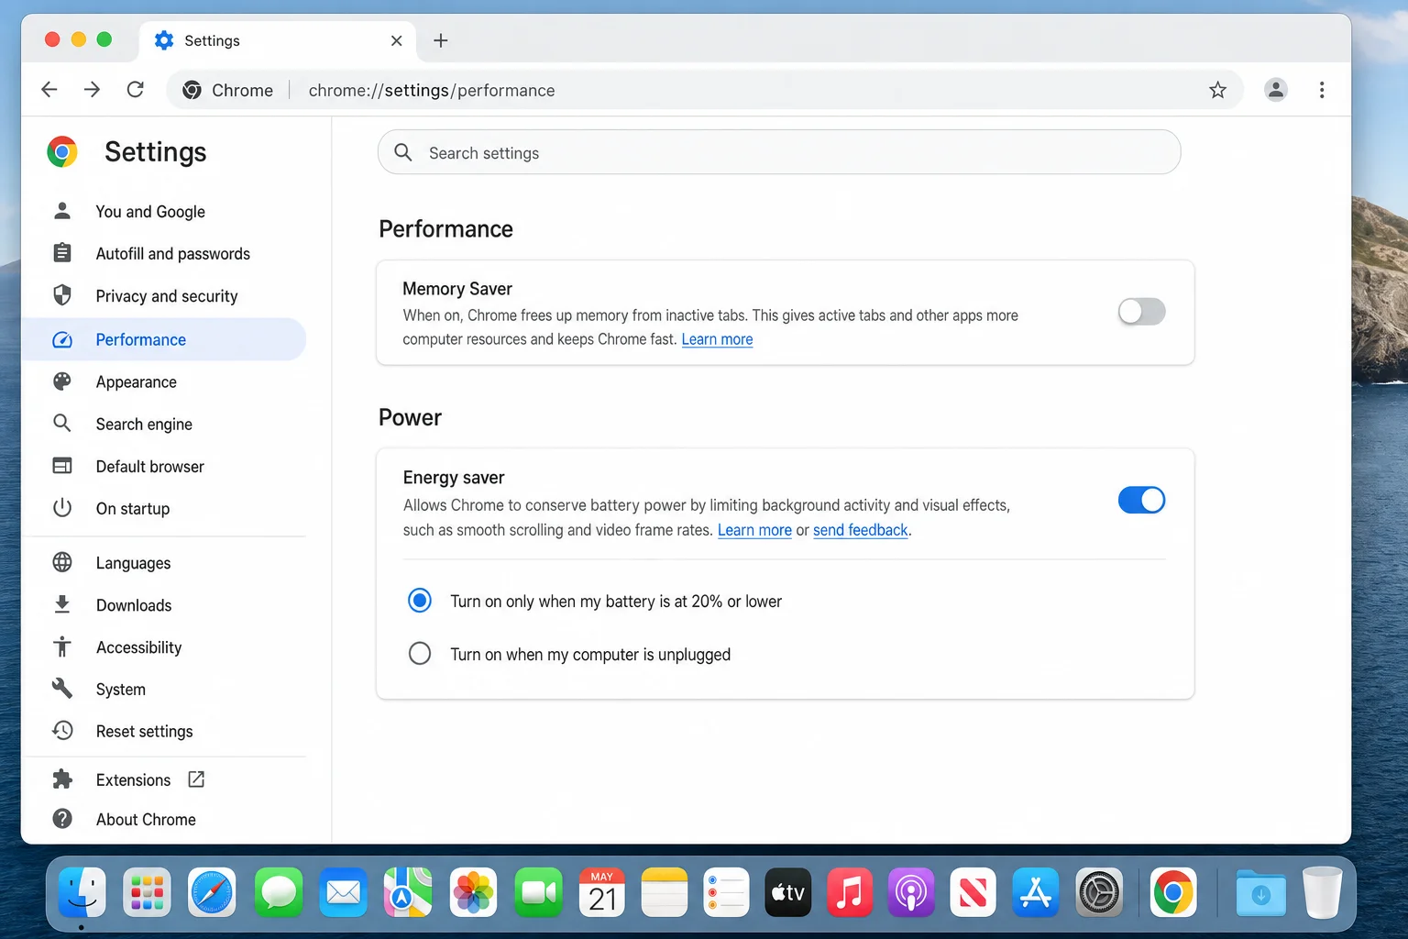Click the browser forward arrow
The image size is (1408, 939).
[92, 90]
